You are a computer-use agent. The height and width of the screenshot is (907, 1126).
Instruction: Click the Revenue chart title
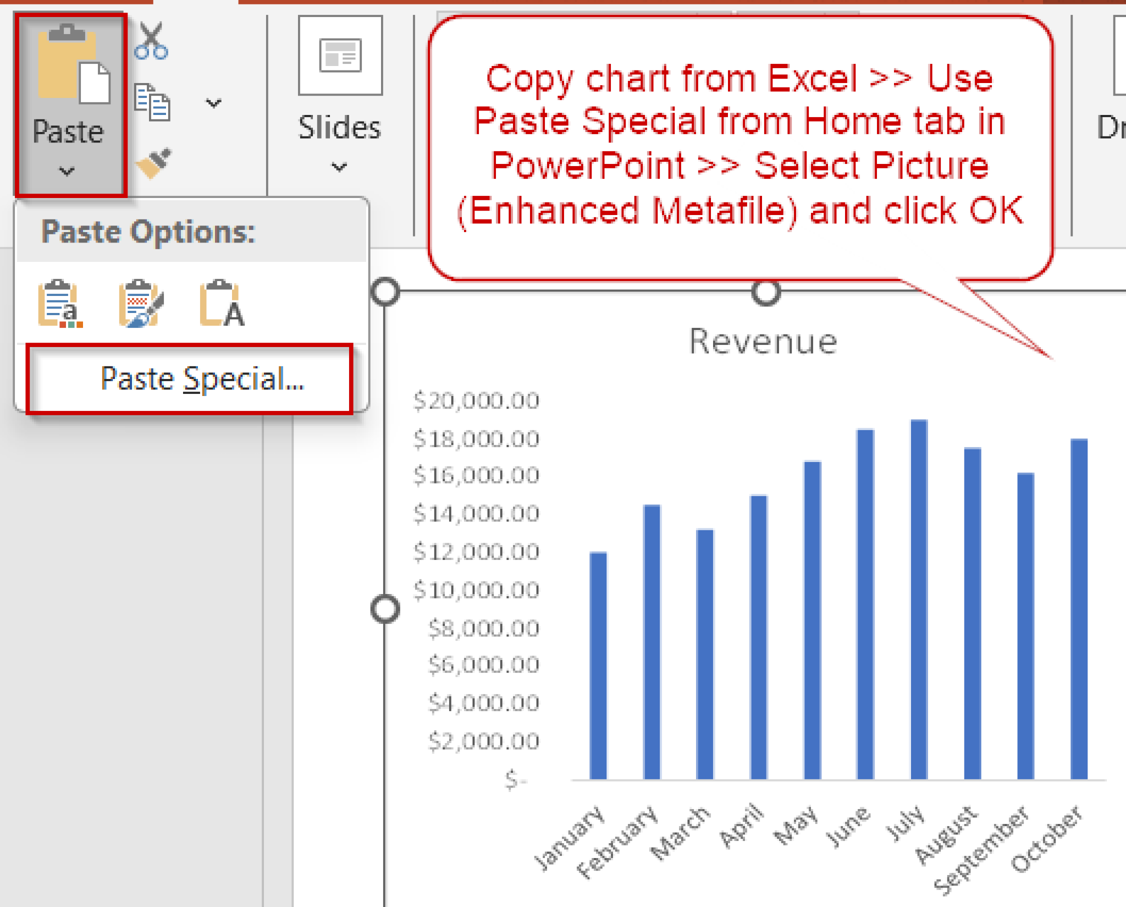point(764,340)
